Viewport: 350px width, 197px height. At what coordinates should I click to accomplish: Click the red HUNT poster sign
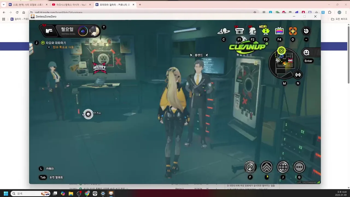click(100, 68)
